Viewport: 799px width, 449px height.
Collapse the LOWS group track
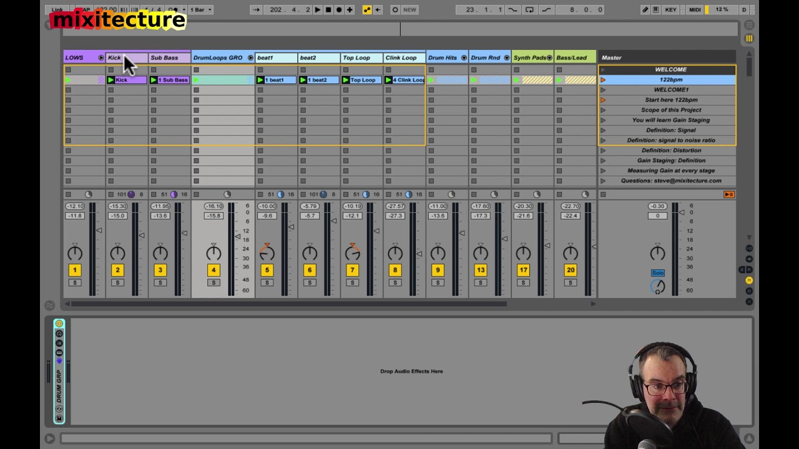click(x=100, y=58)
